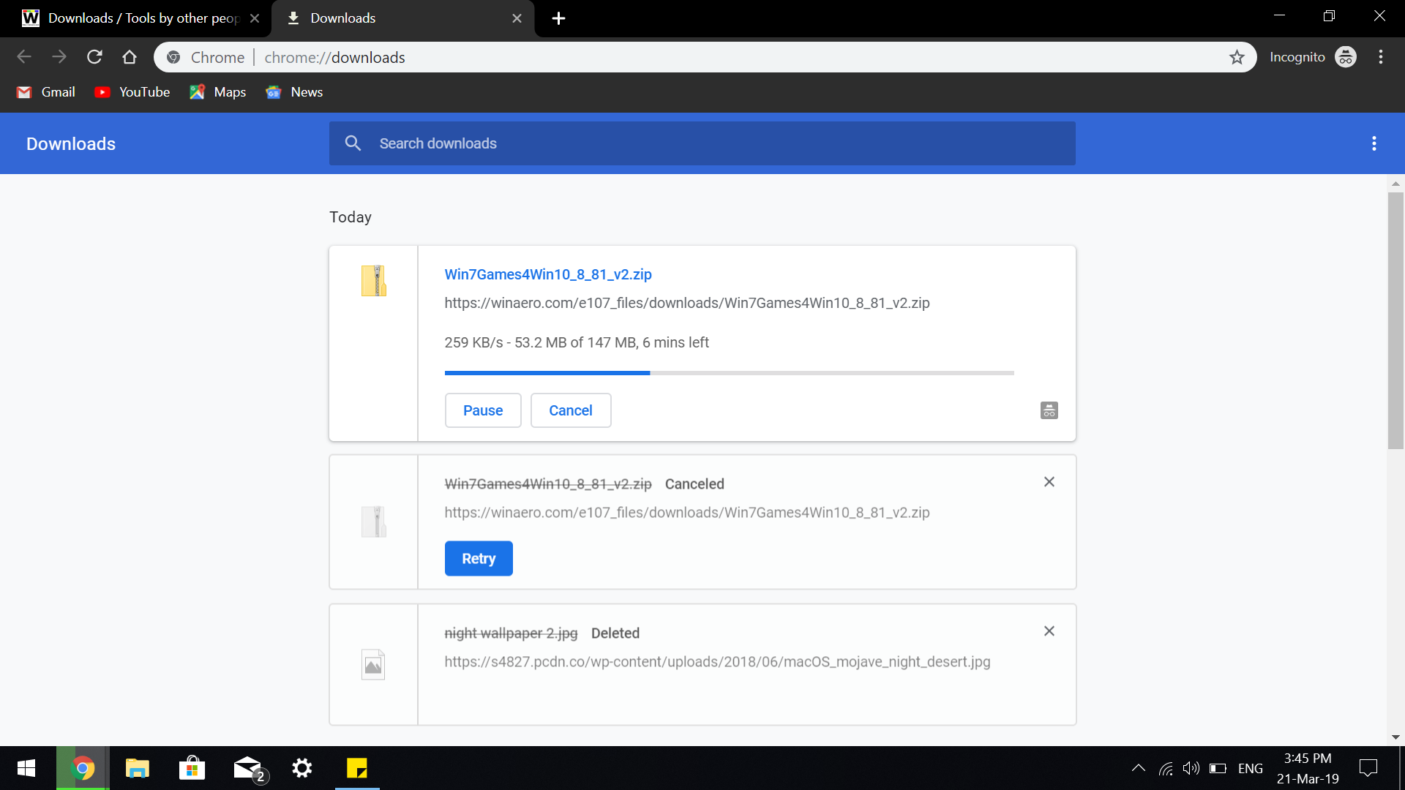Open the Downloads page more actions menu
This screenshot has height=790, width=1405.
[x=1374, y=143]
